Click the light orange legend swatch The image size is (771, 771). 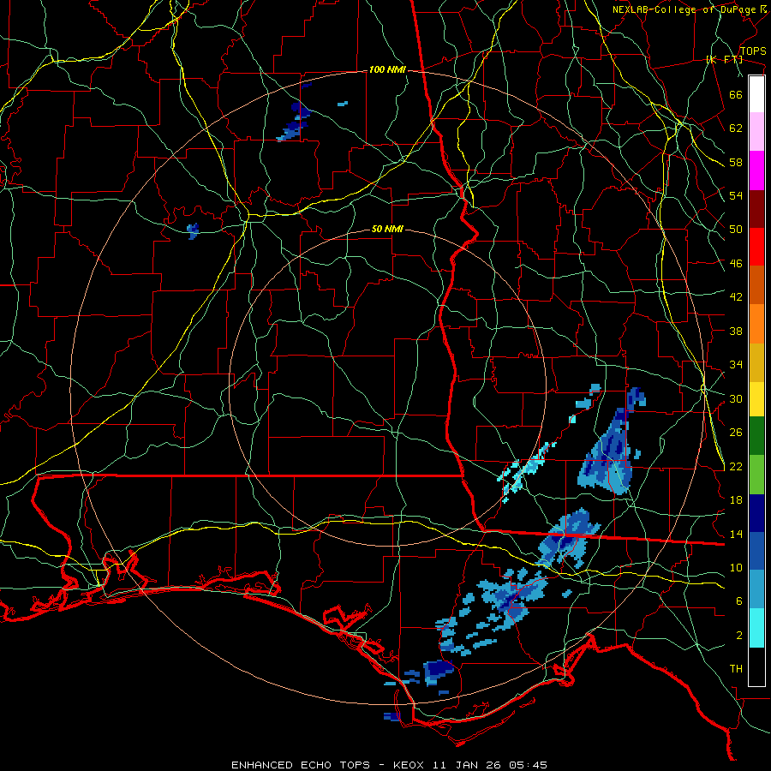756,324
